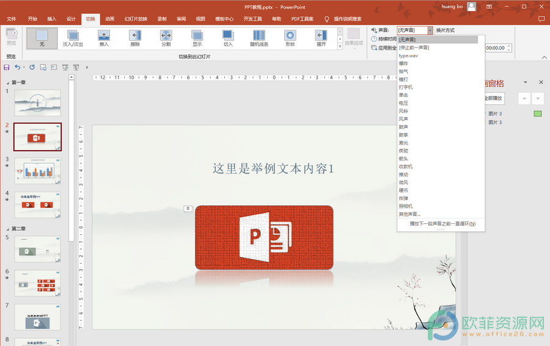Screen dimensions: 550x346
Task: Select slide 3 chart thumbnail
Action: point(37,171)
